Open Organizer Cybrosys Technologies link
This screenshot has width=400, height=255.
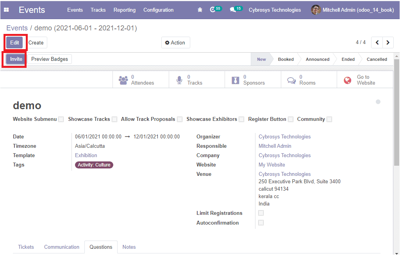point(284,136)
